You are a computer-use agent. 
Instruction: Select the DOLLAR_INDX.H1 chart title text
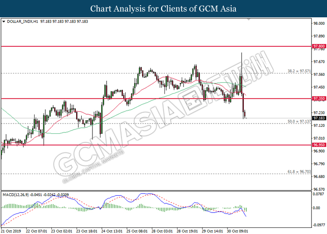pyautogui.click(x=22, y=22)
